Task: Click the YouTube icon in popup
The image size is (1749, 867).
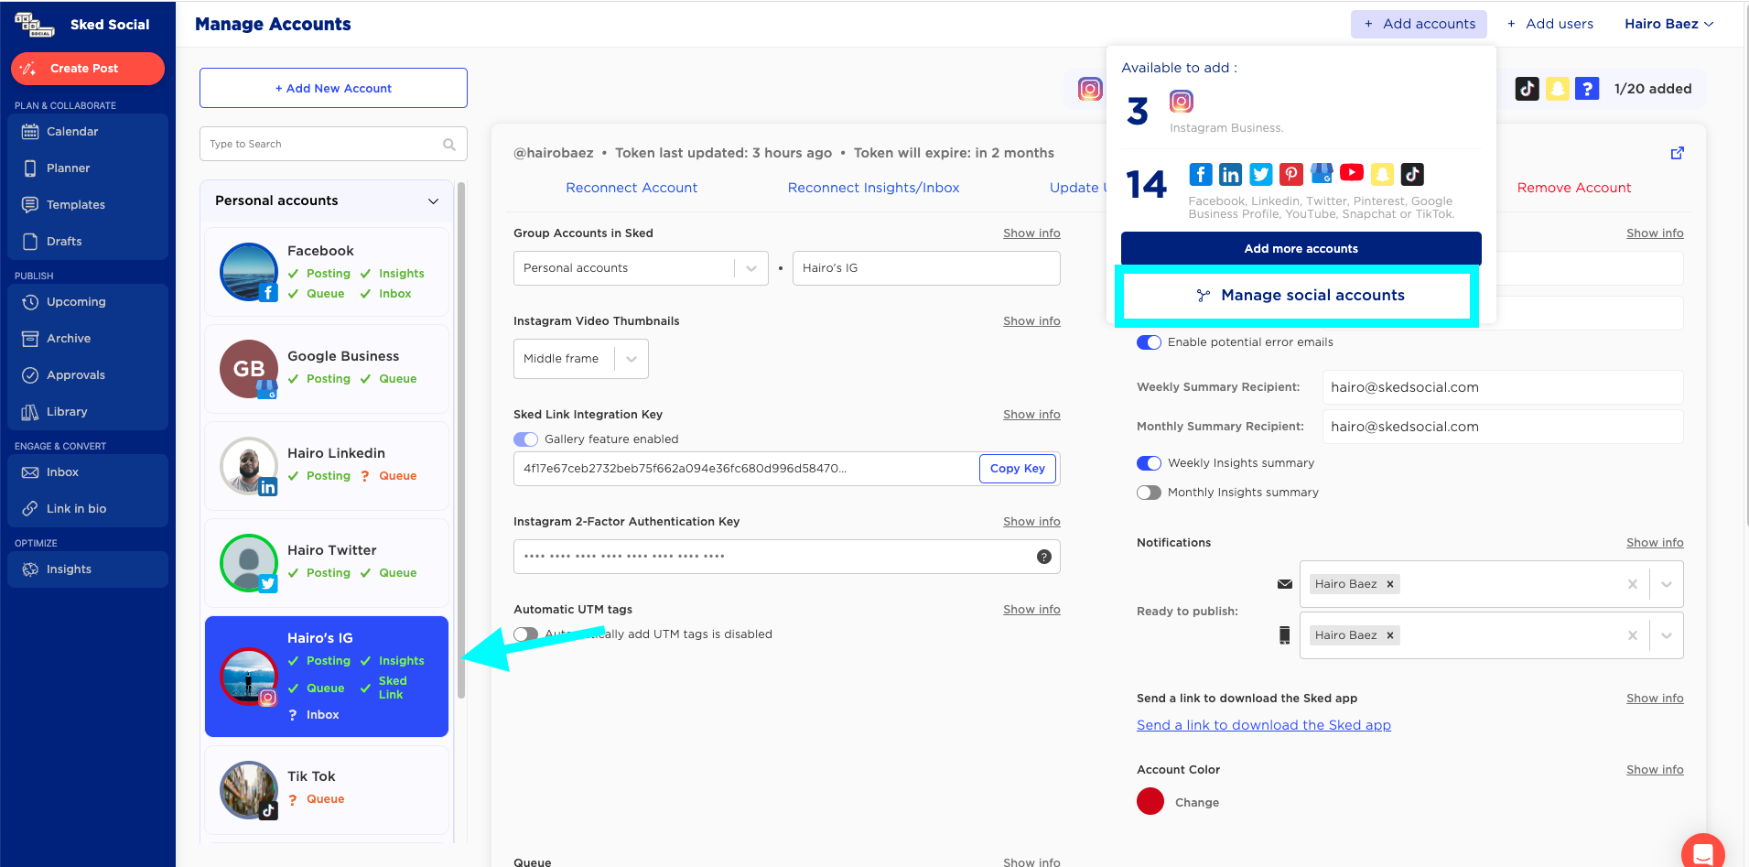Action: [x=1352, y=173]
